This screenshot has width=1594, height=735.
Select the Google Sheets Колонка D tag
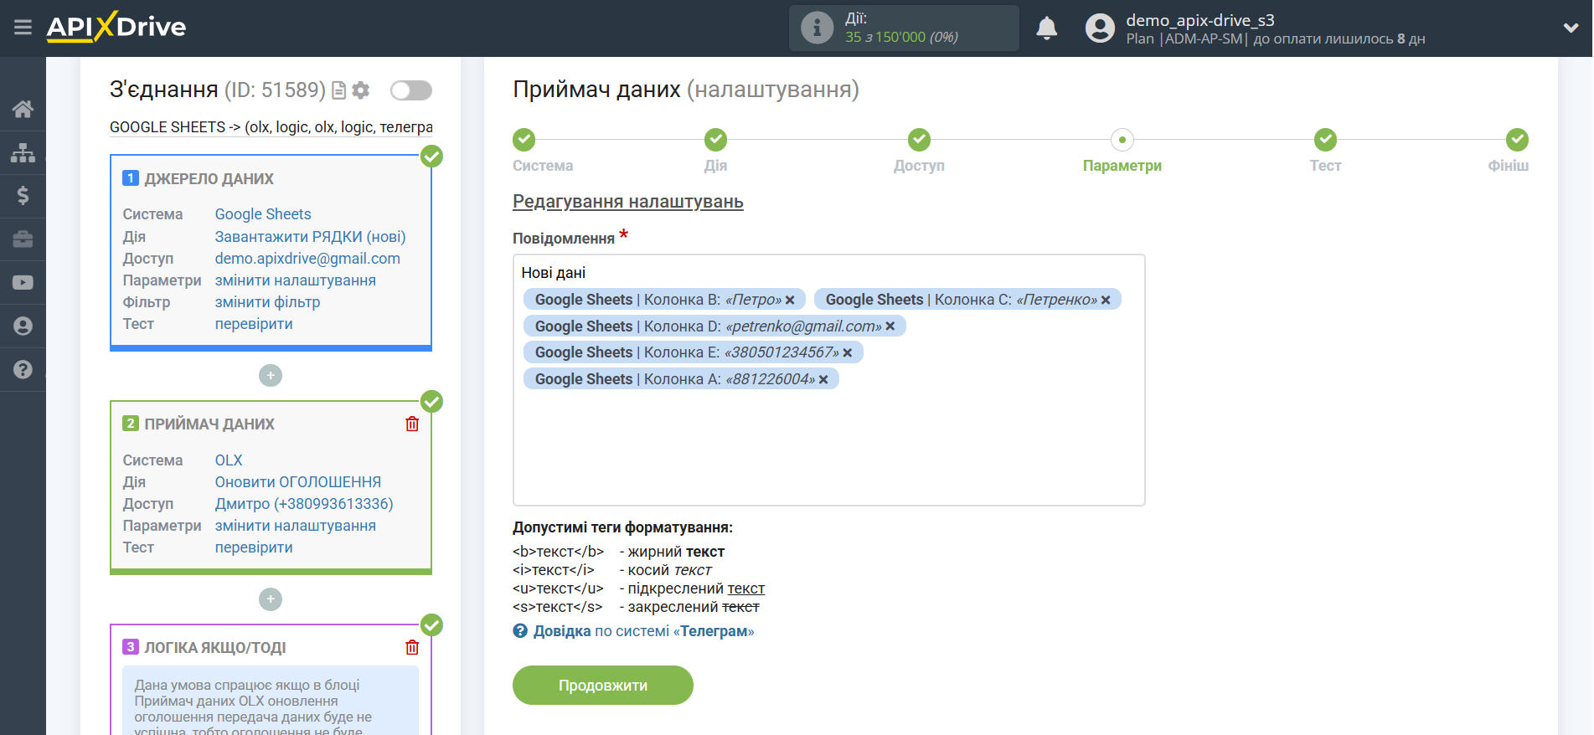pyautogui.click(x=714, y=326)
